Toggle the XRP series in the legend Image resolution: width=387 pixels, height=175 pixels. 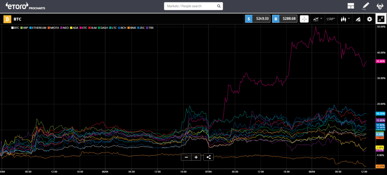(x=24, y=28)
